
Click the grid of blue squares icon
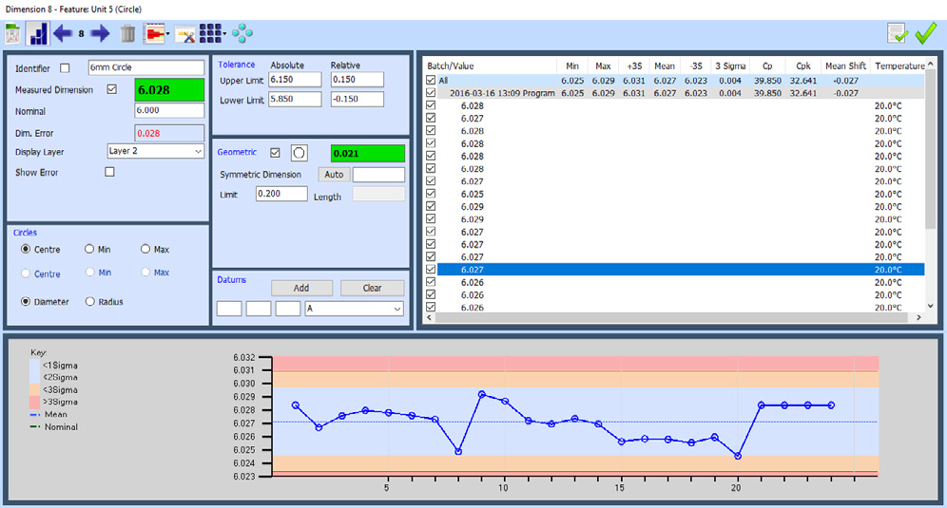click(211, 34)
